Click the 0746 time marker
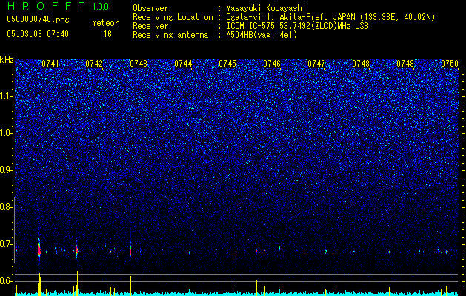The image size is (466, 296). tap(272, 64)
